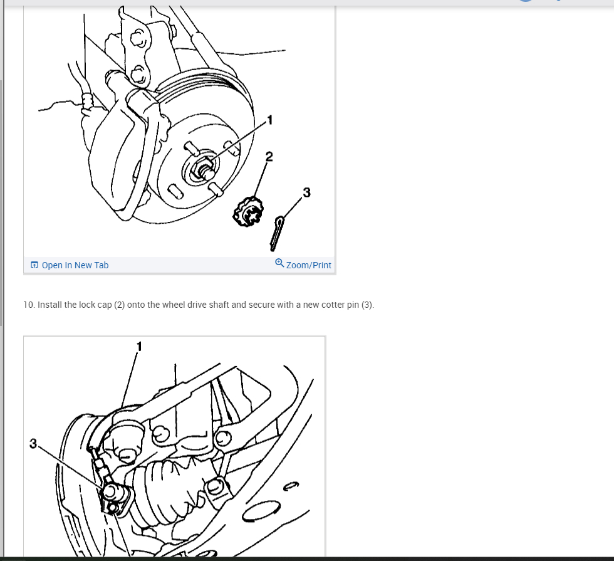Click the magnifier zoom icon
This screenshot has width=614, height=561.
(279, 263)
